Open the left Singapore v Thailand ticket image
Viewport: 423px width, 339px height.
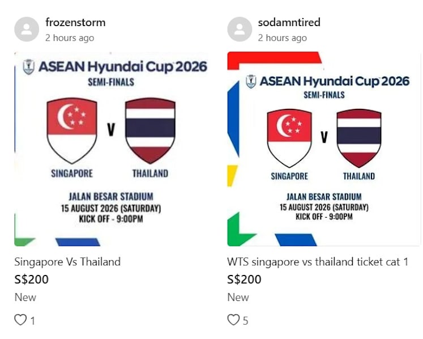[111, 149]
